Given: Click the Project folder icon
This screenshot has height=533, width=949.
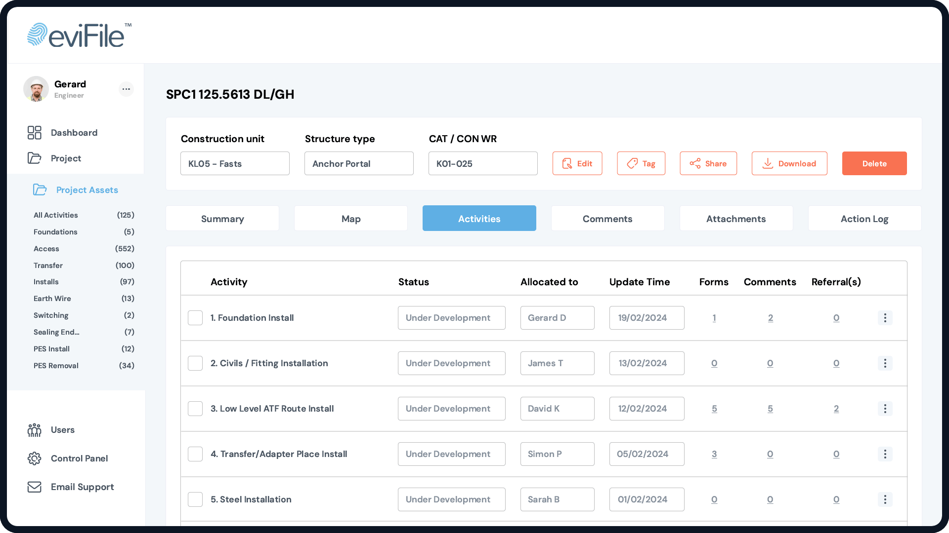Looking at the screenshot, I should point(35,158).
